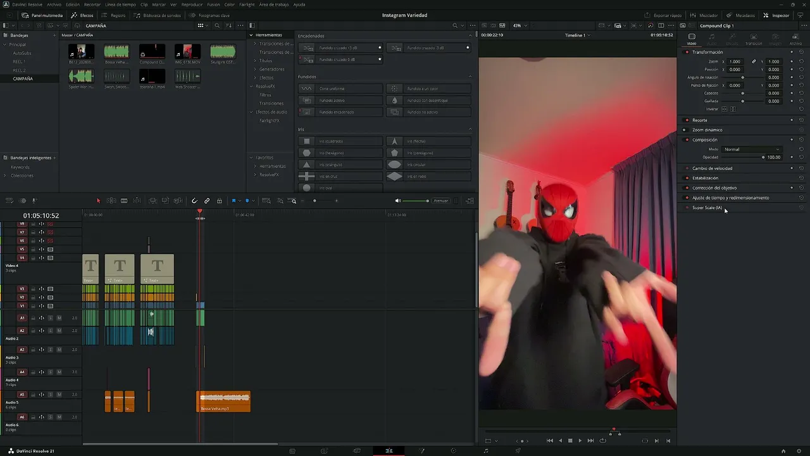
Task: Open the Inspector panel button
Action: click(x=776, y=15)
